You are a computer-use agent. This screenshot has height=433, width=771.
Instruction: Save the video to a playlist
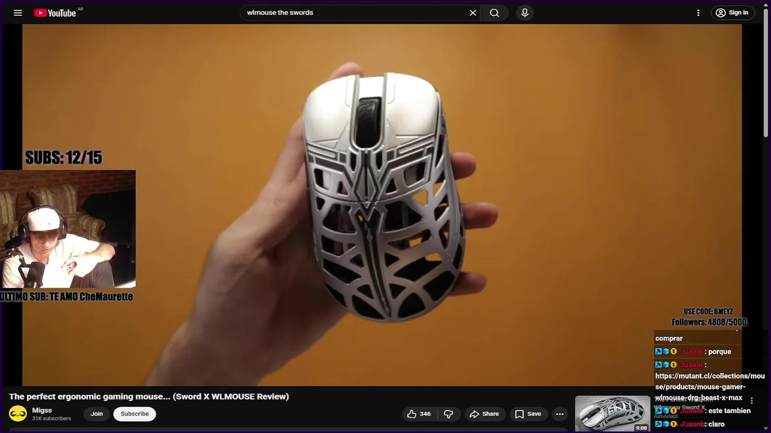[528, 414]
